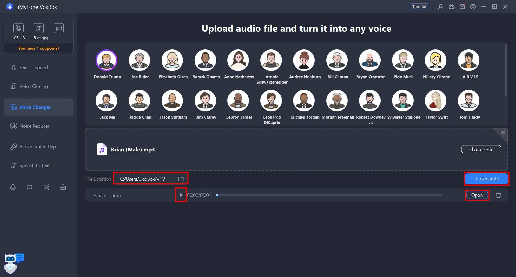
Task: Open the chatbot assistant robot icon
Action: click(13, 263)
